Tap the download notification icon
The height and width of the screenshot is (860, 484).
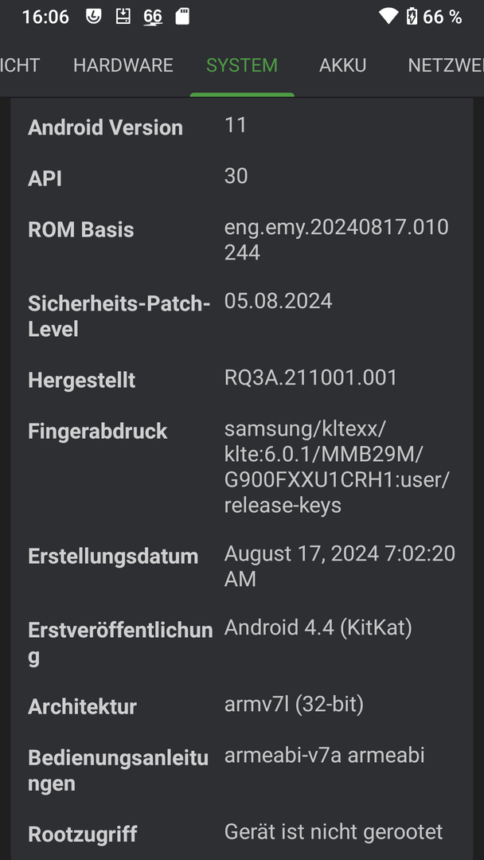(123, 16)
